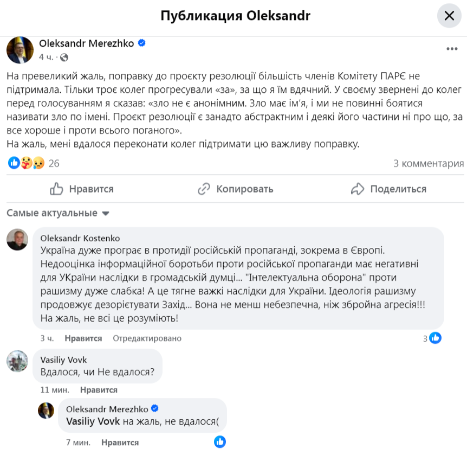
Task: Click the 4 ч. post timestamp
Action: click(46, 57)
